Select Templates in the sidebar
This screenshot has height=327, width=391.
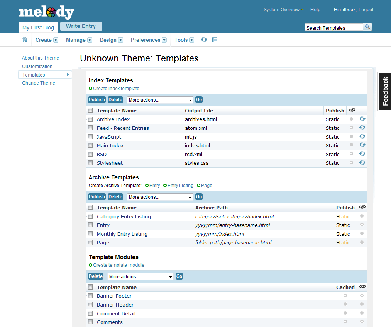pos(45,75)
